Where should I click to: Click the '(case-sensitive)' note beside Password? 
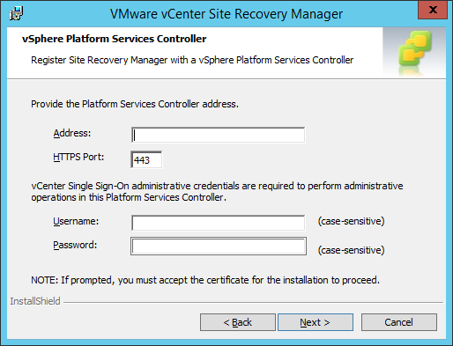[x=351, y=250]
